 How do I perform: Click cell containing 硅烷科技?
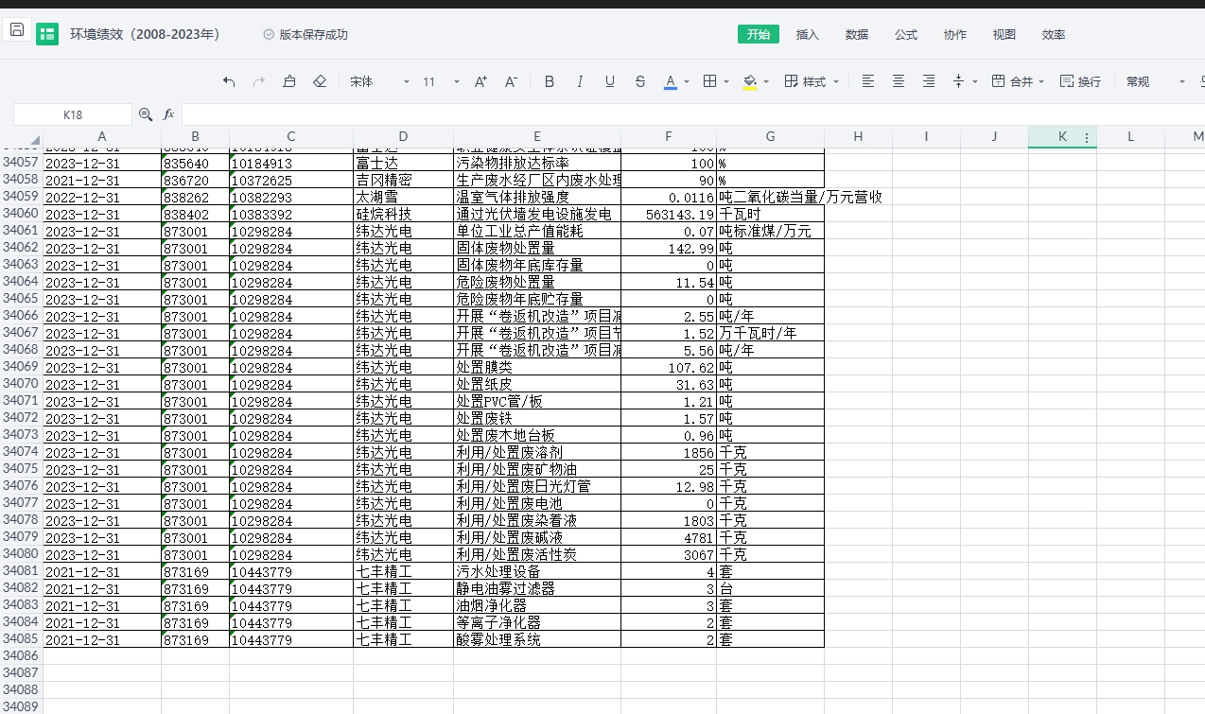point(404,215)
